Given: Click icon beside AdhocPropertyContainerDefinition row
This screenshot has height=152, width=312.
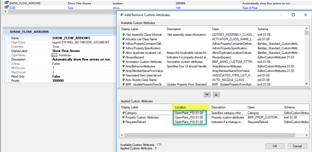Looking at the screenshot, I should click(123, 44).
